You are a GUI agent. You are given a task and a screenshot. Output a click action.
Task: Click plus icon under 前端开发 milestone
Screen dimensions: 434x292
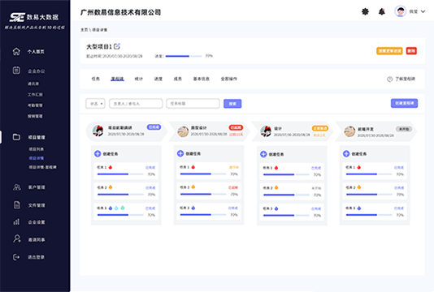click(346, 153)
